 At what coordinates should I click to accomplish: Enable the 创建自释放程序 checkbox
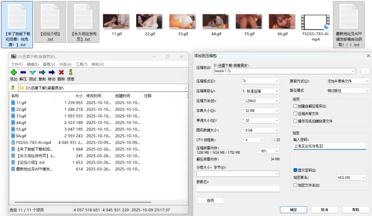point(295,106)
